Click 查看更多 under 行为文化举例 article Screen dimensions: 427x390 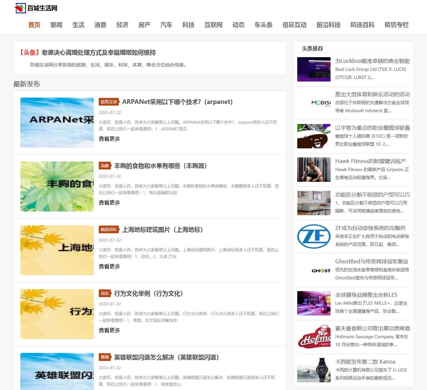click(109, 331)
